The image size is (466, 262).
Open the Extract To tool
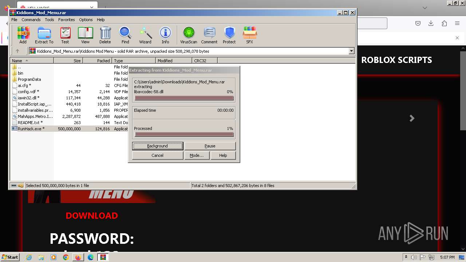(44, 35)
